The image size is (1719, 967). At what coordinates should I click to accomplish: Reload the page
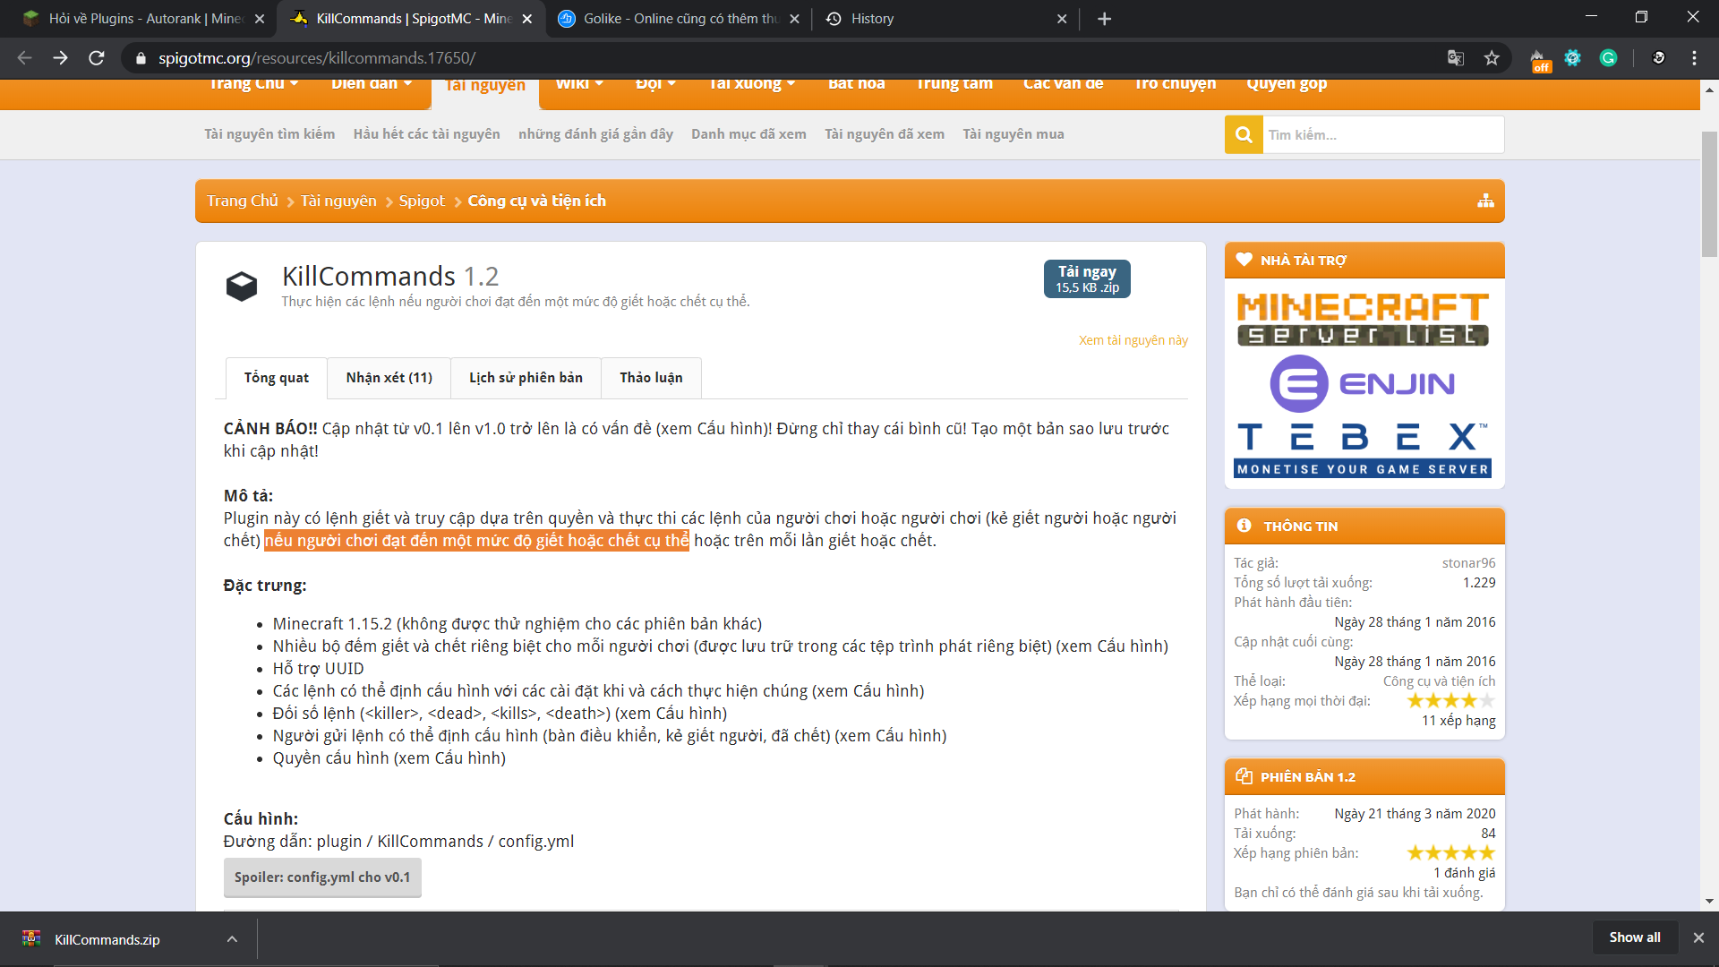(x=97, y=58)
